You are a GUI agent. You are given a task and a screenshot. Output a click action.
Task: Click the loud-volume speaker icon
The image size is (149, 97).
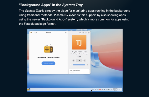click(87, 65)
